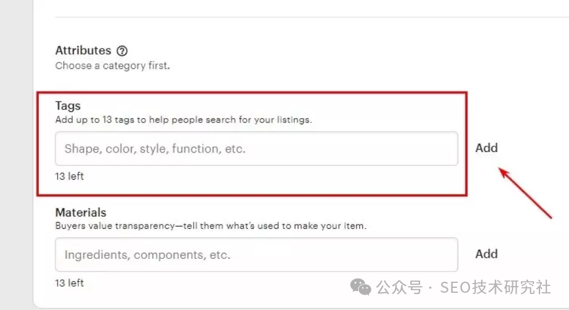Click the "Buyers value transparency" description text
Screen dimensions: 569x310
[210, 226]
